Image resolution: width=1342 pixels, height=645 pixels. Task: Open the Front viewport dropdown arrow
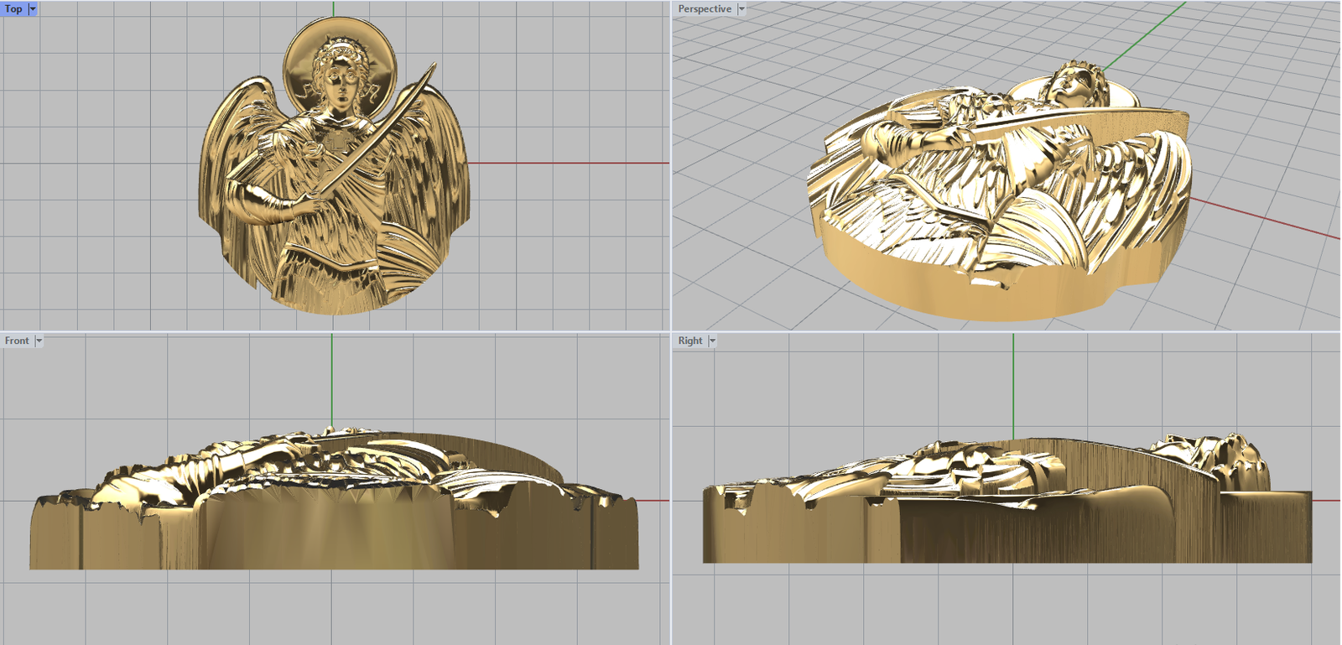[x=39, y=341]
